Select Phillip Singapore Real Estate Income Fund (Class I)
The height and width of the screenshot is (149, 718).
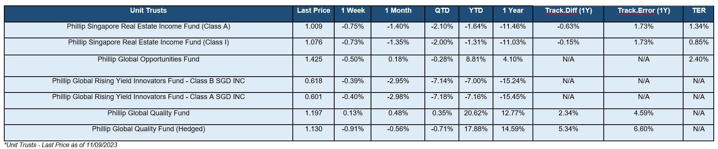tap(148, 42)
